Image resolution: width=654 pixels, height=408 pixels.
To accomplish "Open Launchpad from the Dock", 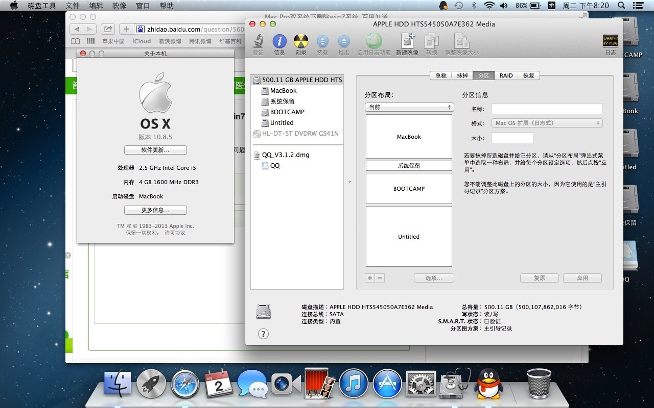I will click(x=151, y=384).
